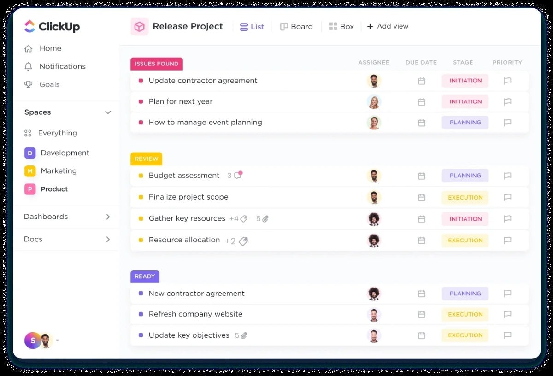Click attachment icon on Gather key resources
The width and height of the screenshot is (553, 376).
tap(265, 219)
